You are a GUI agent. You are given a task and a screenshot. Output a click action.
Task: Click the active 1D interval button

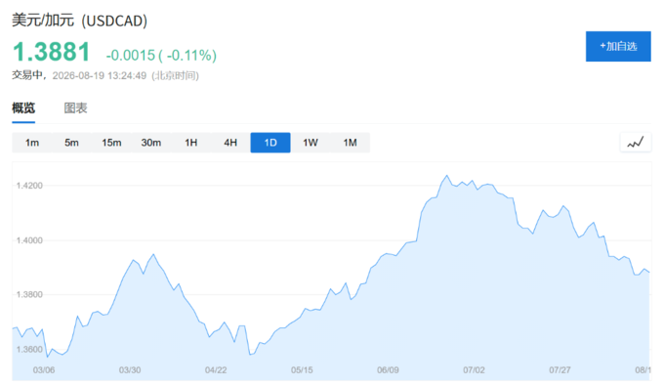pos(270,143)
